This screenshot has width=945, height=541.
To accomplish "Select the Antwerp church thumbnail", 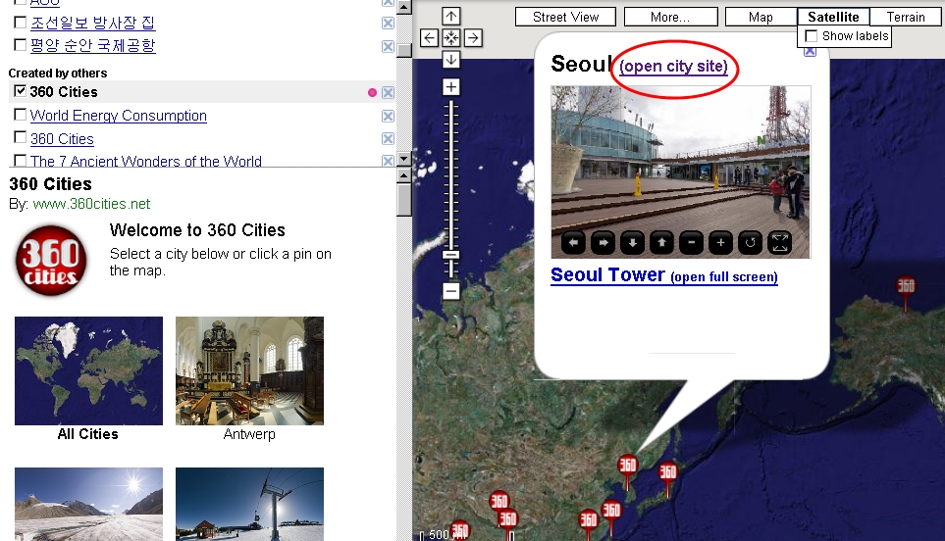I will pos(249,370).
